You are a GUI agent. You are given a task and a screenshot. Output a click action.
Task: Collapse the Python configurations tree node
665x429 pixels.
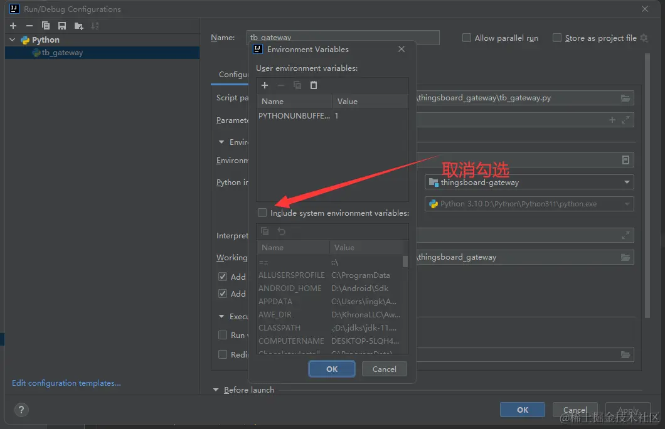coord(13,40)
